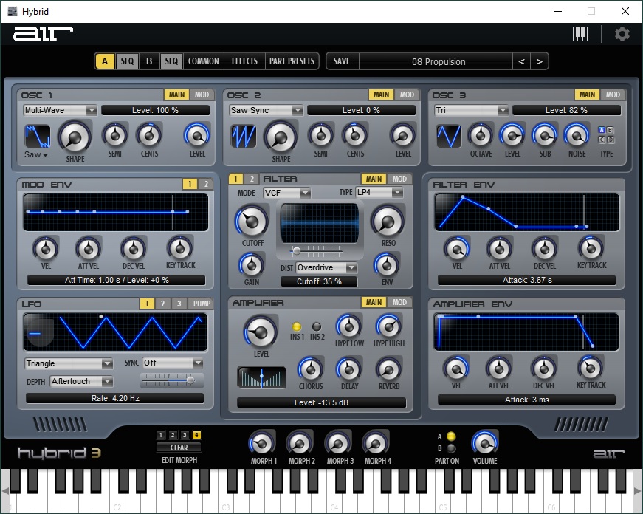The image size is (643, 514).
Task: Click the DELAY send knob
Action: [x=349, y=369]
